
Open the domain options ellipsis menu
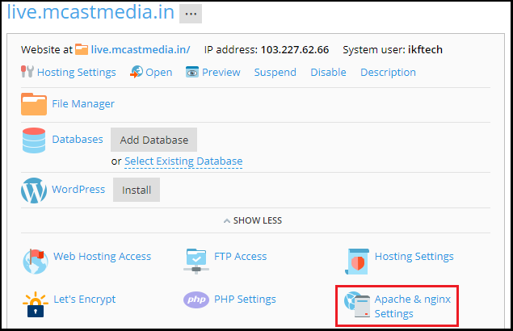pyautogui.click(x=191, y=14)
